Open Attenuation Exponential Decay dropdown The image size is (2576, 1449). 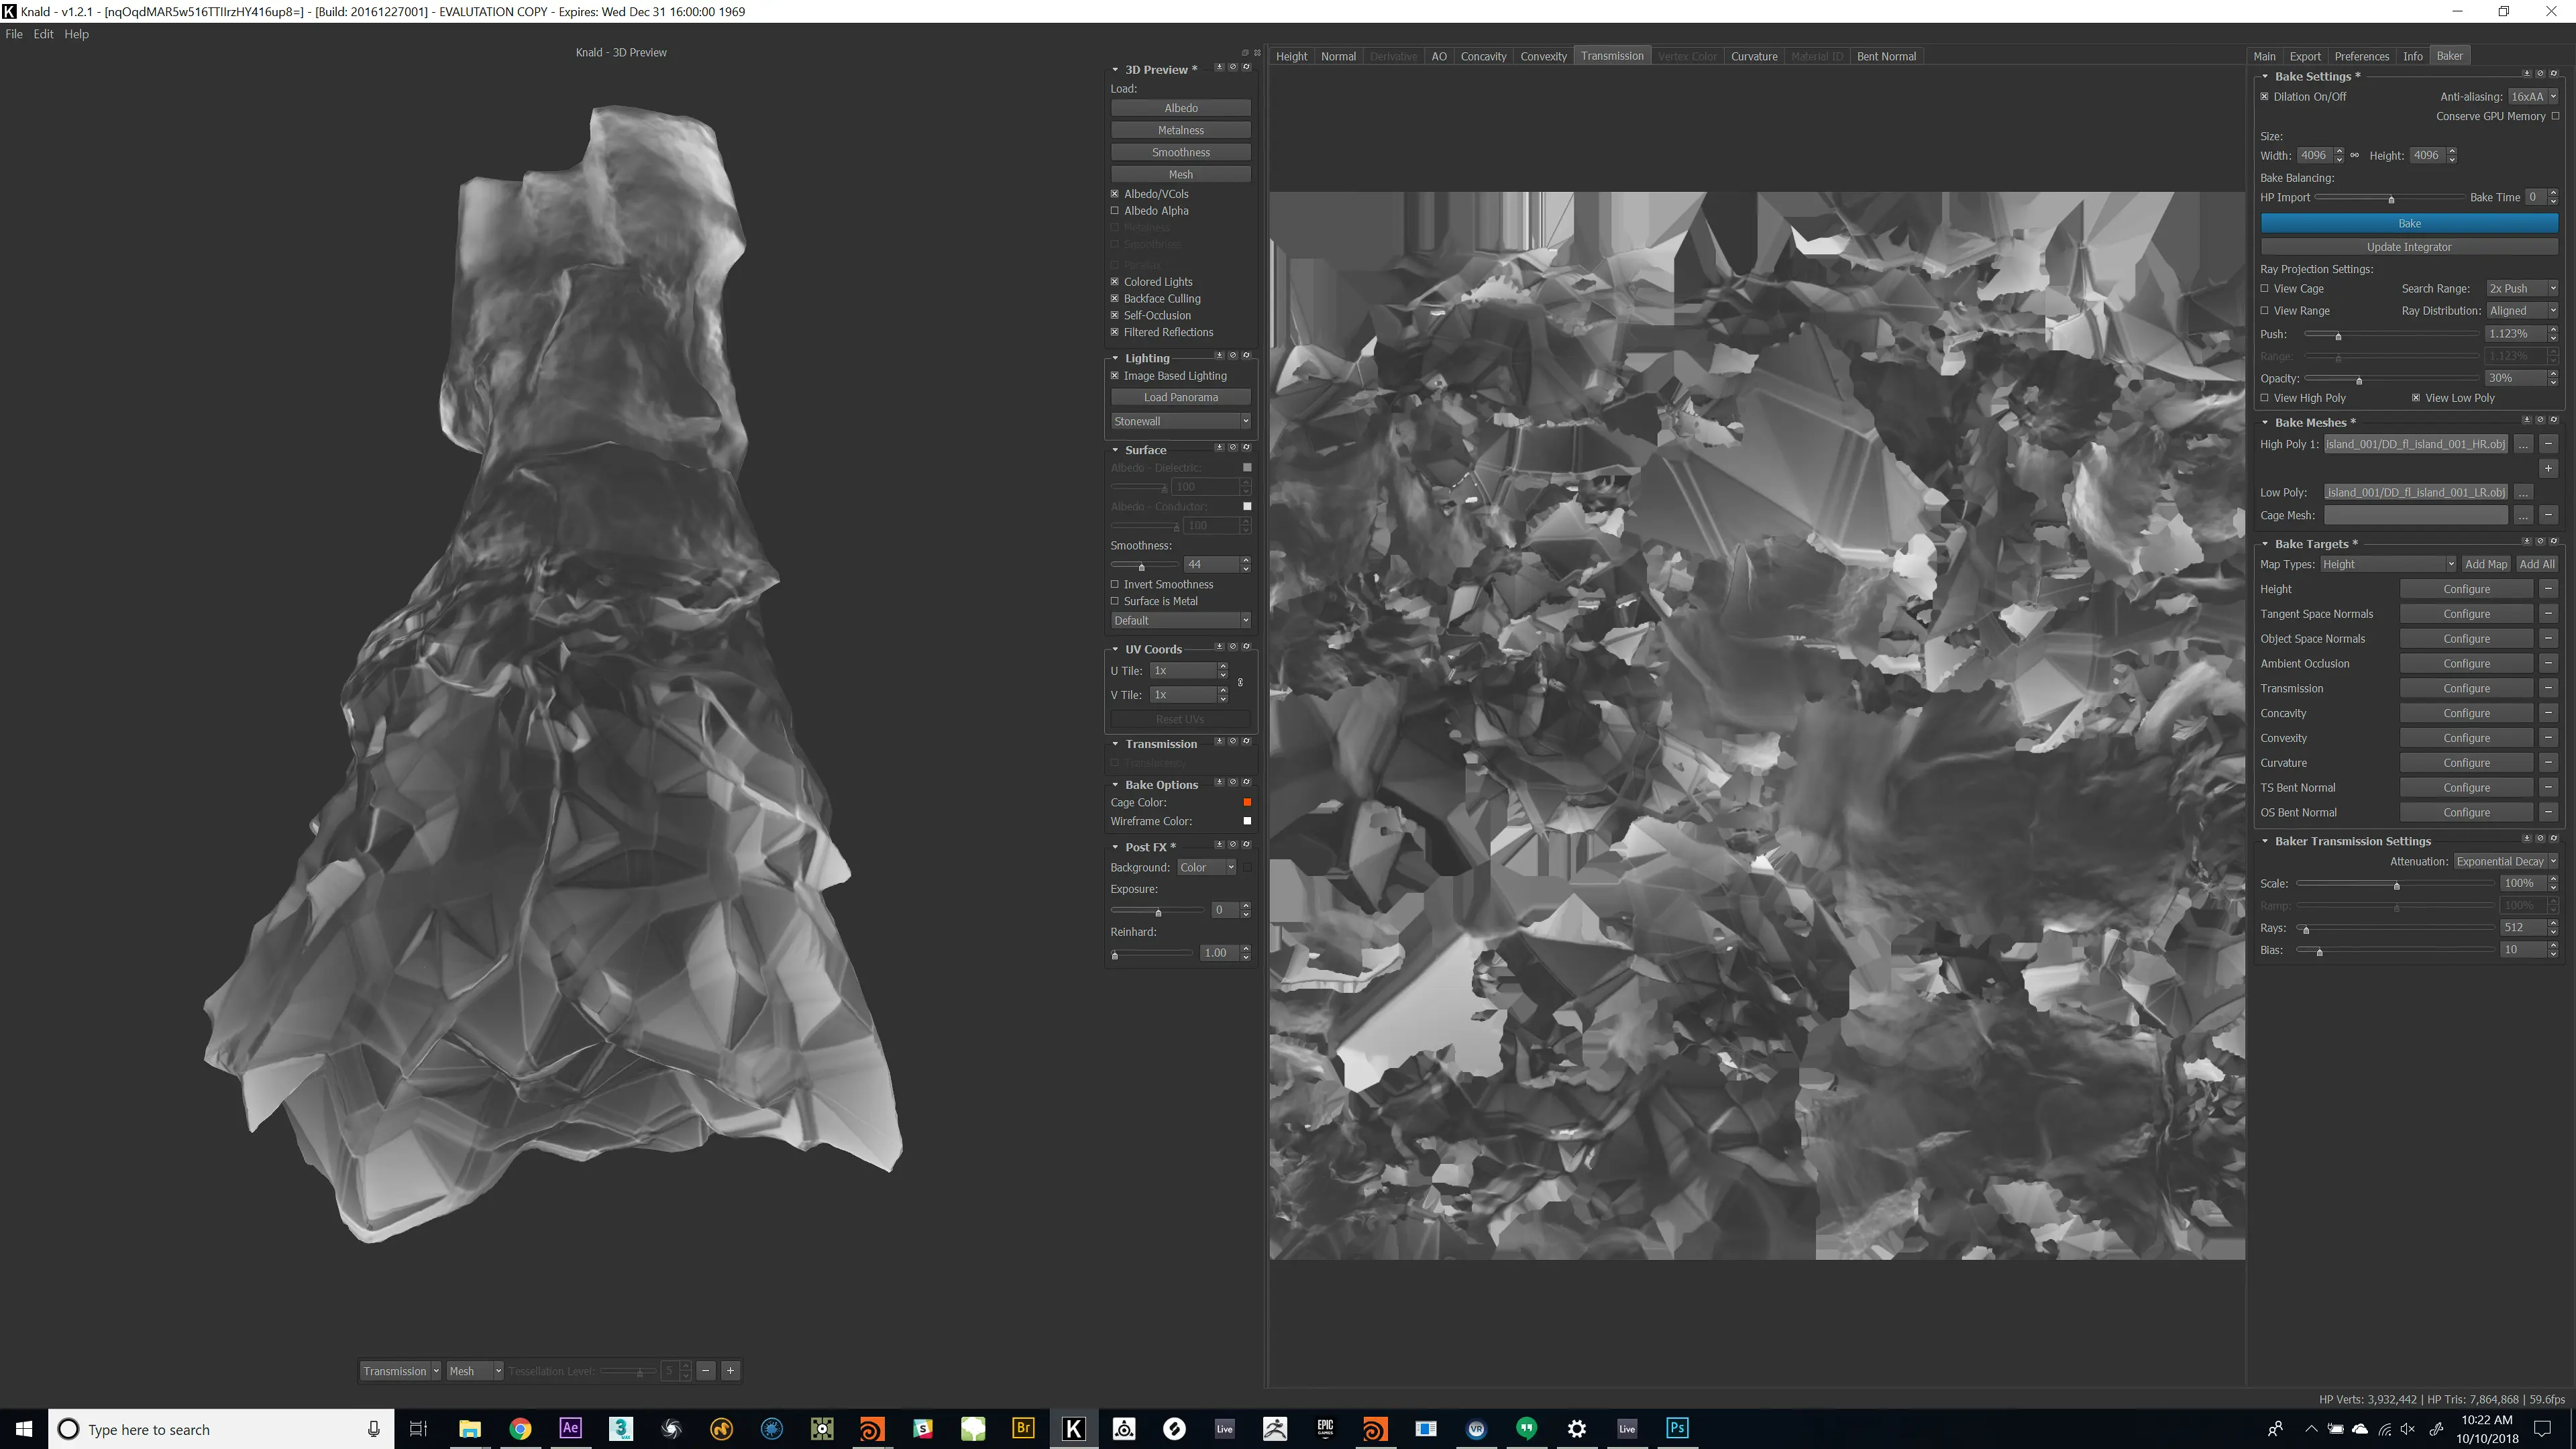[2506, 861]
